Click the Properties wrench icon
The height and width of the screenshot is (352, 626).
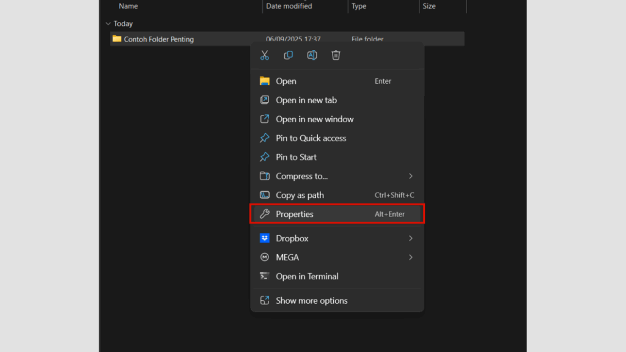tap(265, 214)
